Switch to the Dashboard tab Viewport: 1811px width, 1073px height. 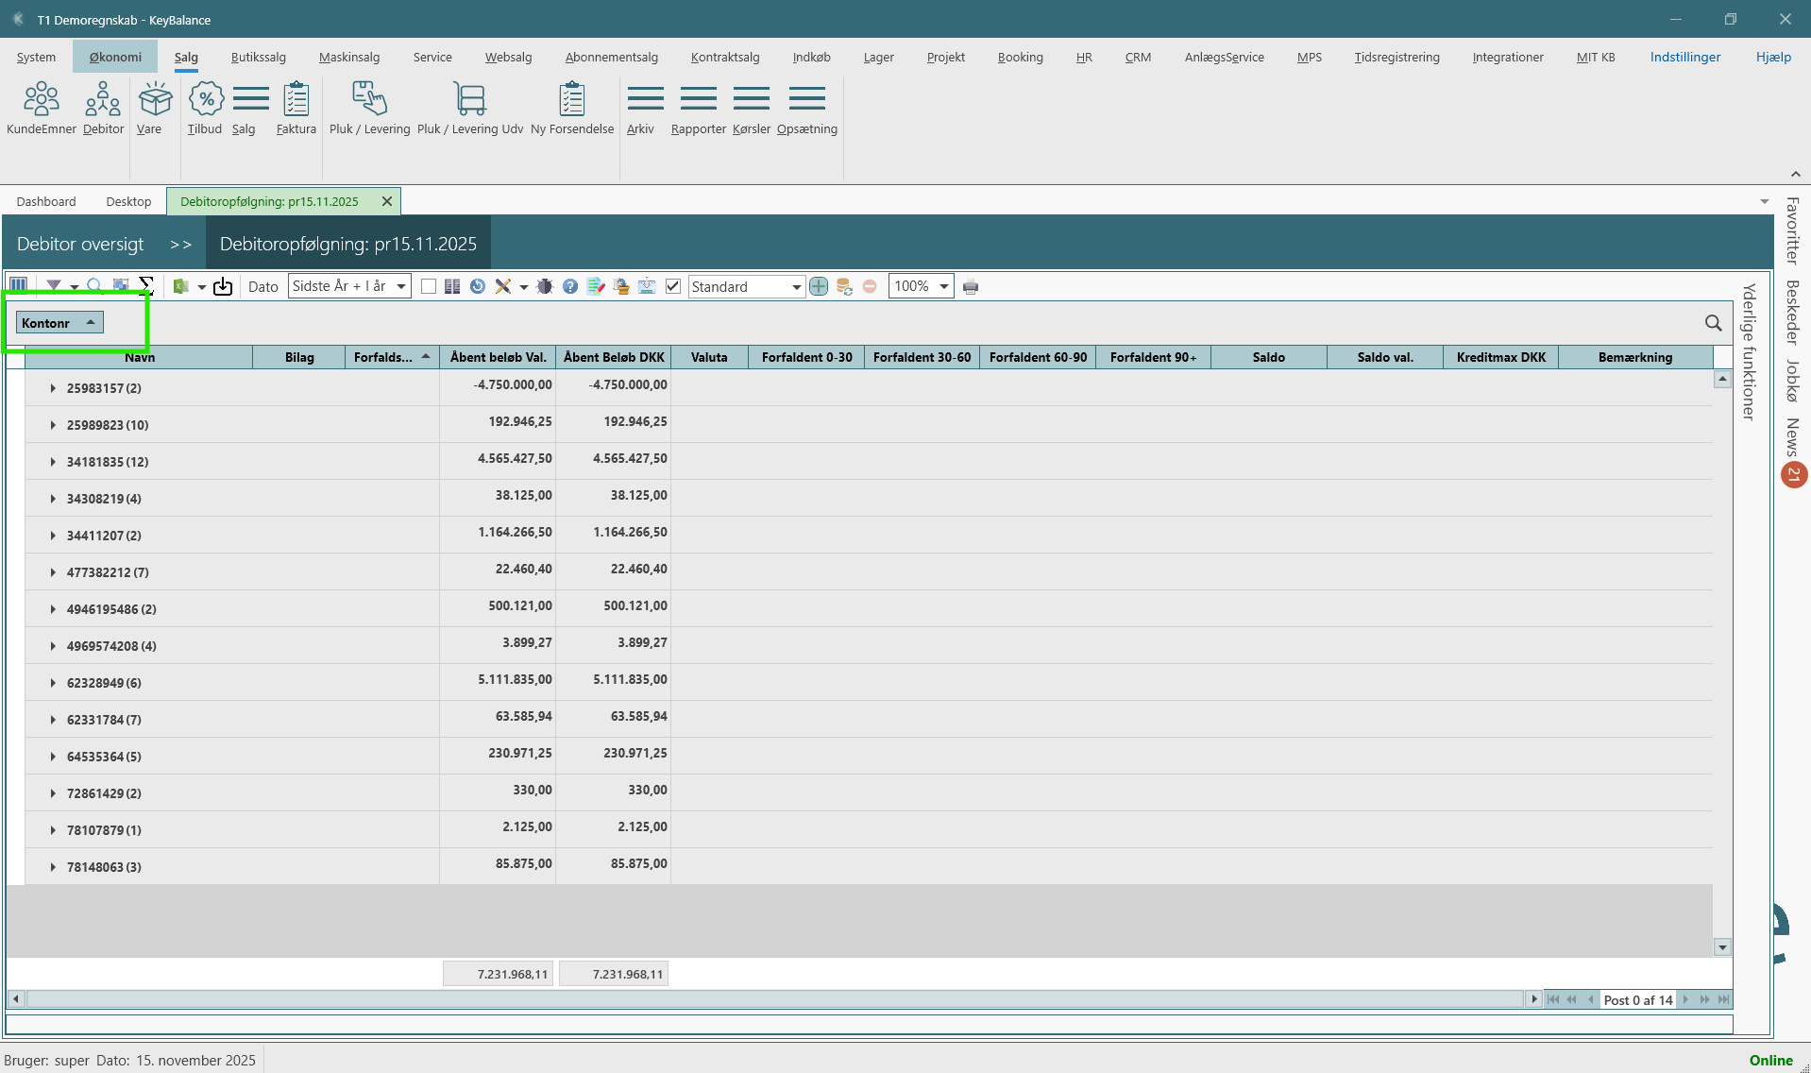coord(46,201)
